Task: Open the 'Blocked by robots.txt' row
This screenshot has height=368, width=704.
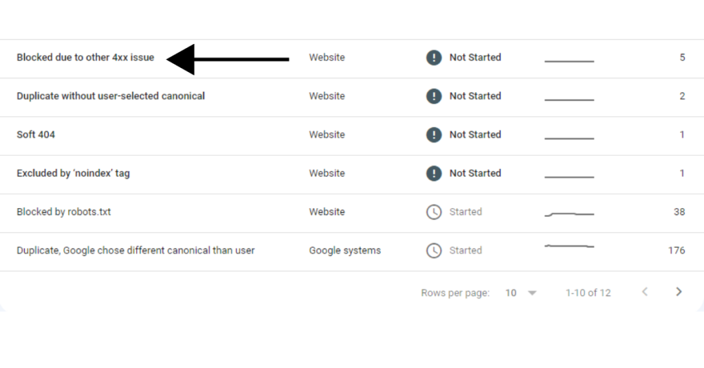Action: pyautogui.click(x=352, y=213)
